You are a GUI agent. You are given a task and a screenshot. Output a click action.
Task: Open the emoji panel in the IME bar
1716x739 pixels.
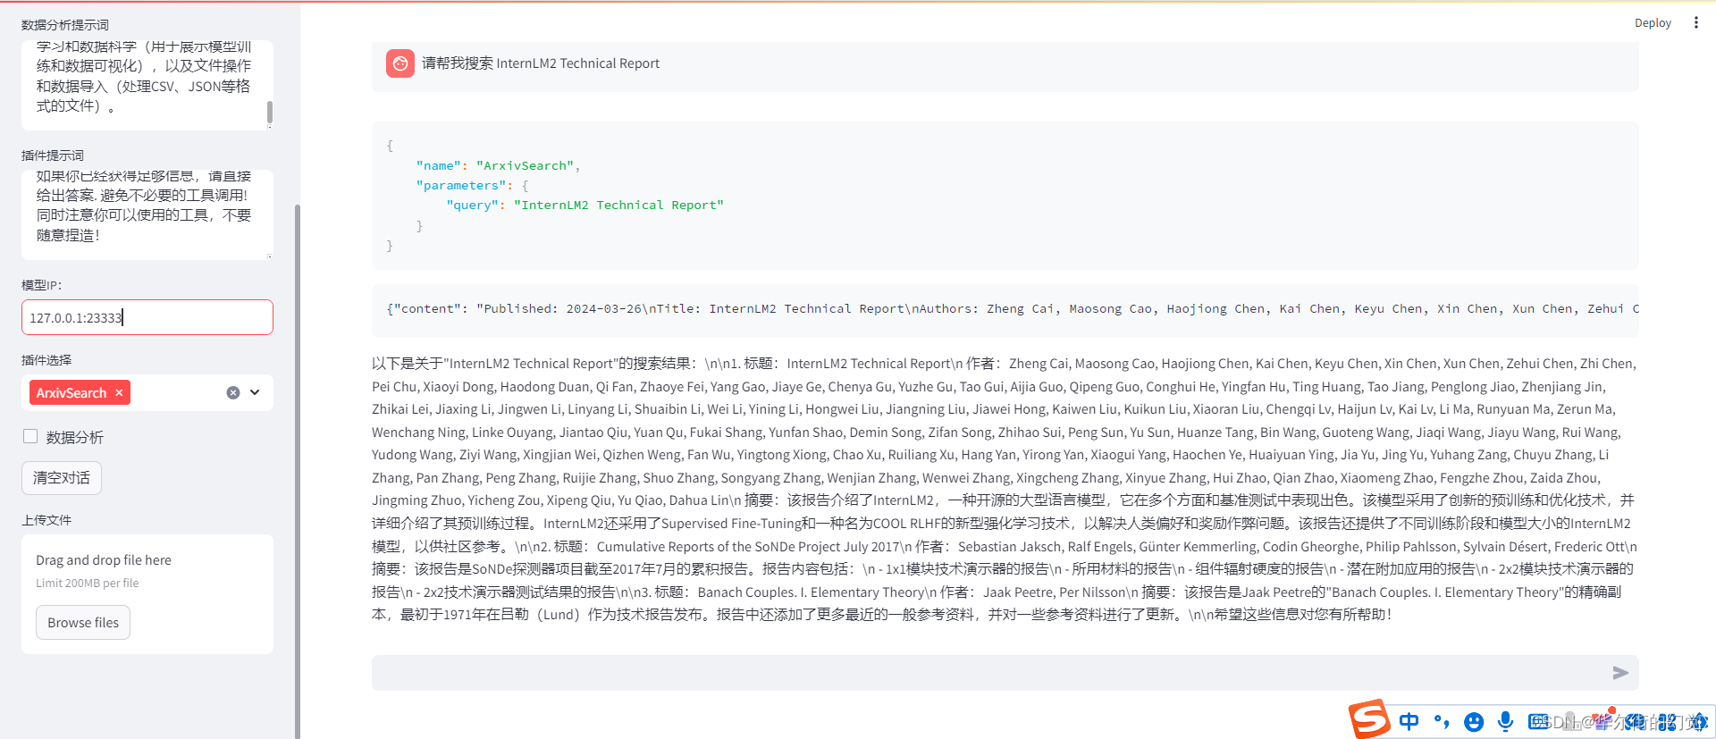pos(1474,721)
